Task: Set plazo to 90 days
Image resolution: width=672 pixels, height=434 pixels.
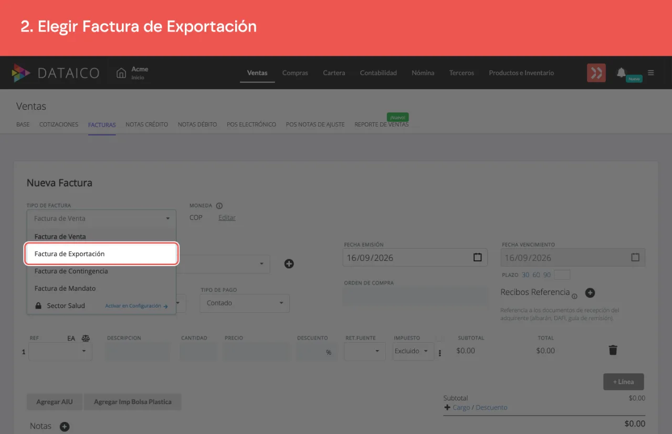Action: (547, 275)
